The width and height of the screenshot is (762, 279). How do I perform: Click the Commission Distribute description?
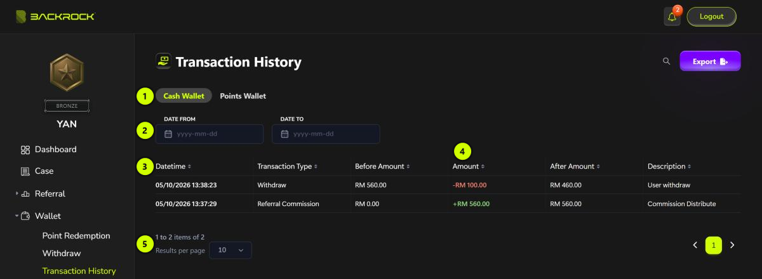pos(681,204)
